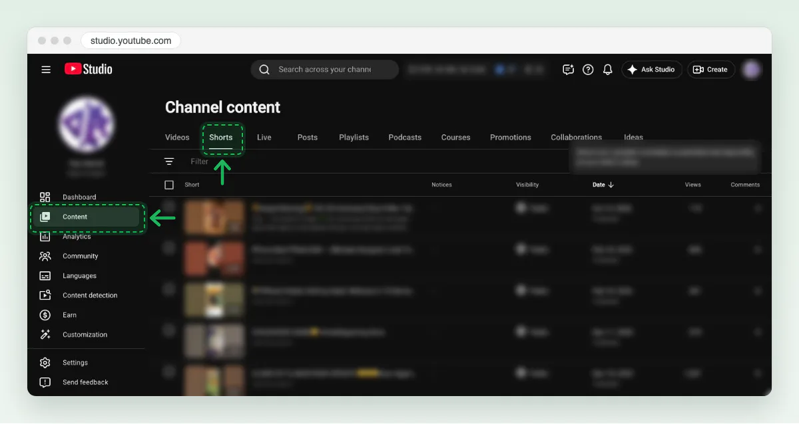Screen dimensions: 799x424
Task: Click the Views column header
Action: tap(692, 185)
